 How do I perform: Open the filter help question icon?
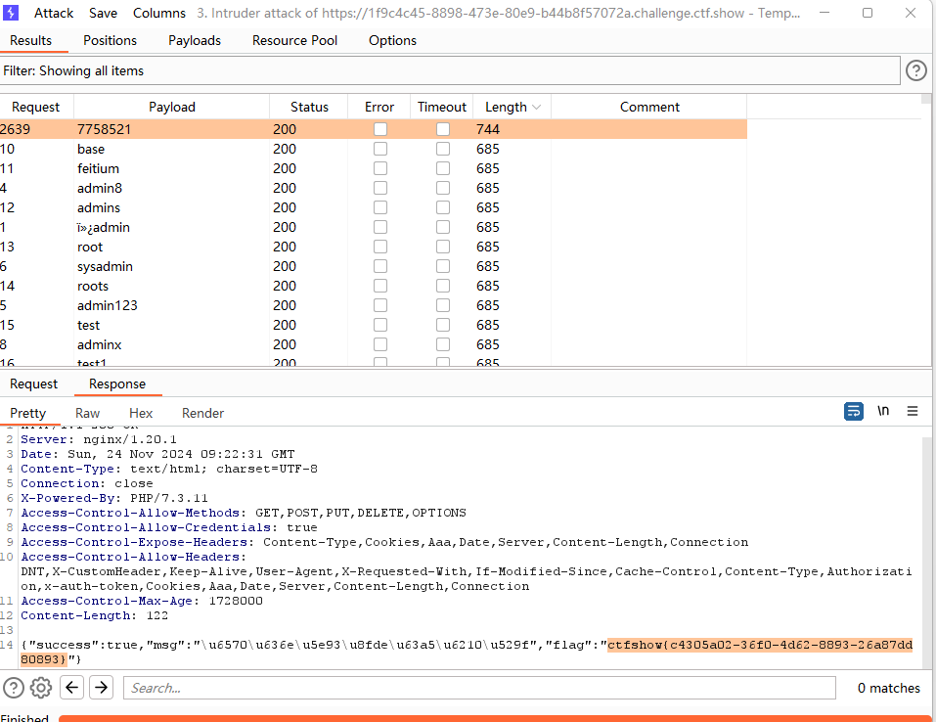tap(916, 70)
